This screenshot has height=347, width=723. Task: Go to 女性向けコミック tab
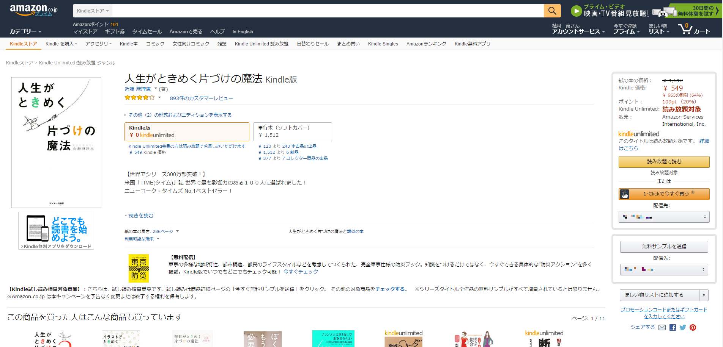pyautogui.click(x=191, y=44)
